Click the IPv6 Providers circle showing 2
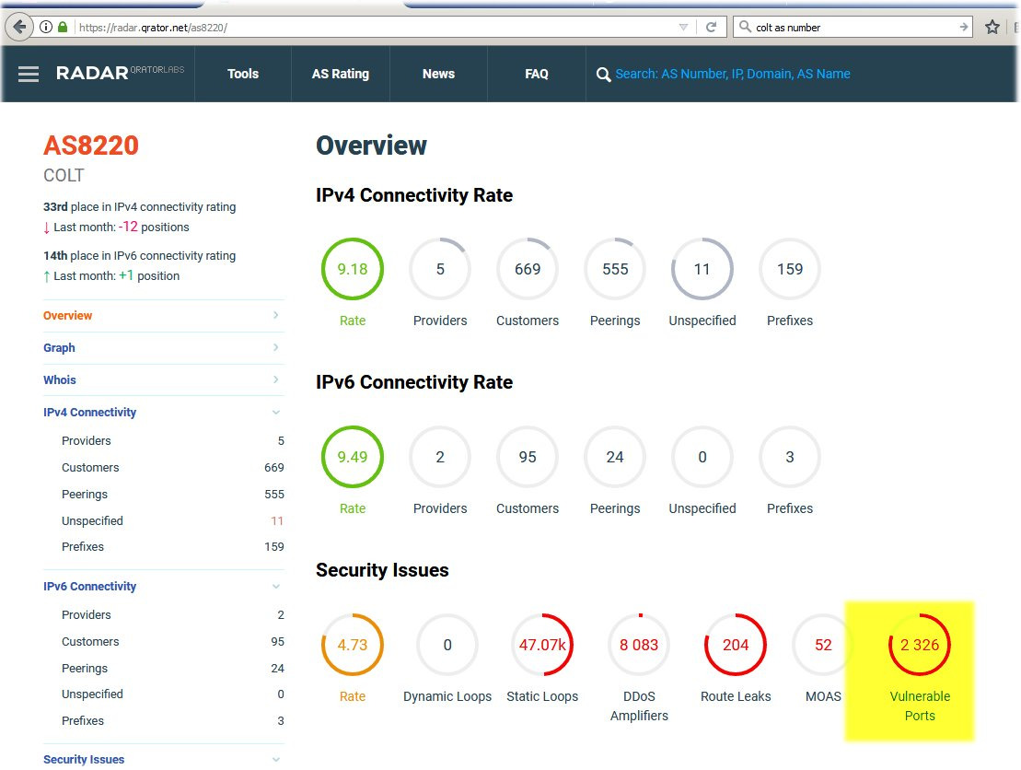Image resolution: width=1021 pixels, height=770 pixels. point(440,457)
